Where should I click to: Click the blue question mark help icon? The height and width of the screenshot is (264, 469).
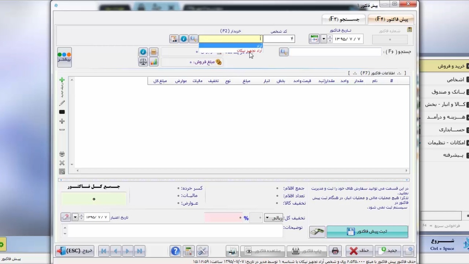tap(176, 251)
